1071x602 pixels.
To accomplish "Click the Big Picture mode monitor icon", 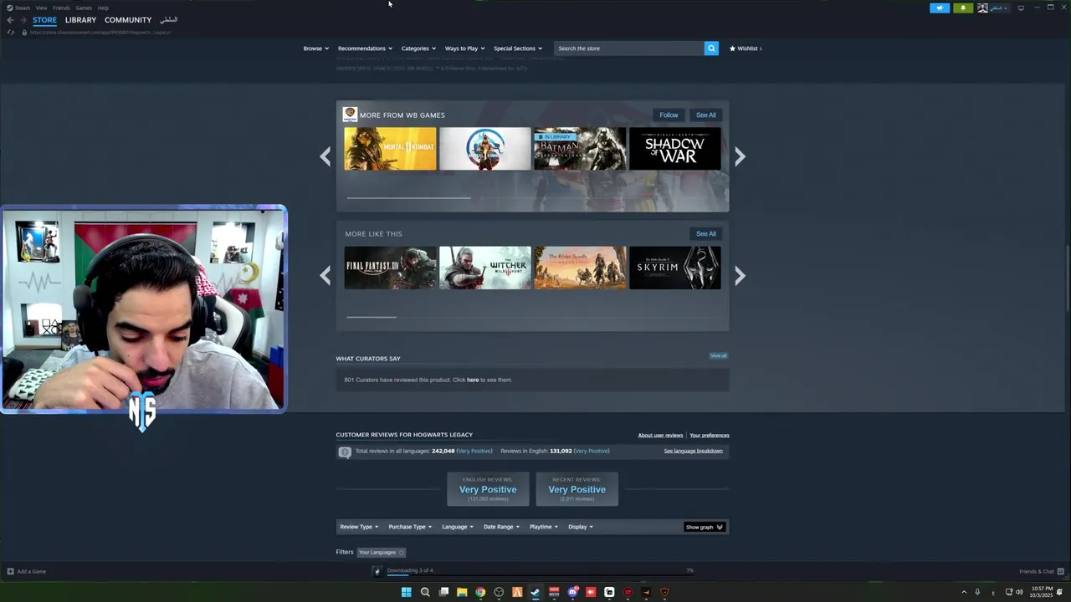I will pos(1021,8).
